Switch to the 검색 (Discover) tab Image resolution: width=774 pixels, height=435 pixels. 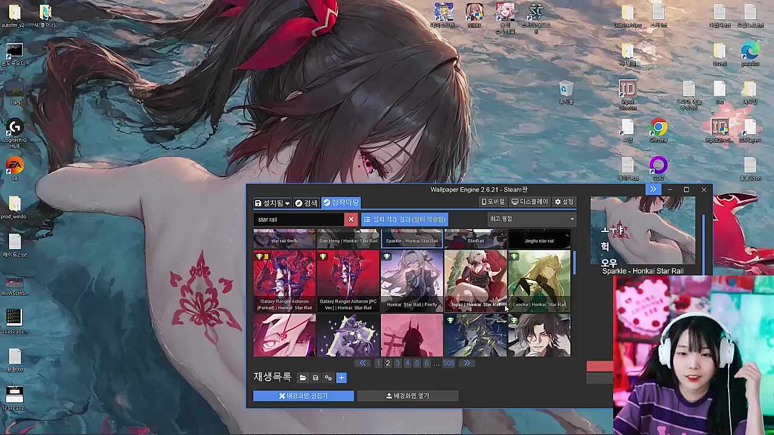point(306,203)
